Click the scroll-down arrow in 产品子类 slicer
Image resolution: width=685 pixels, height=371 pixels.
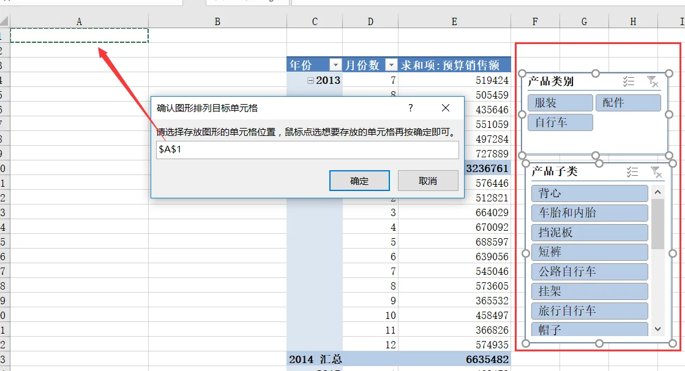coord(657,329)
